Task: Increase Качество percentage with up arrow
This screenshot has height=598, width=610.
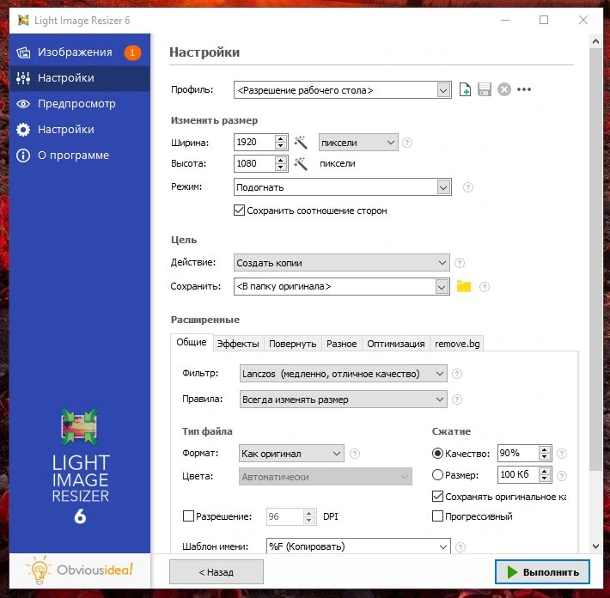Action: pyautogui.click(x=544, y=449)
